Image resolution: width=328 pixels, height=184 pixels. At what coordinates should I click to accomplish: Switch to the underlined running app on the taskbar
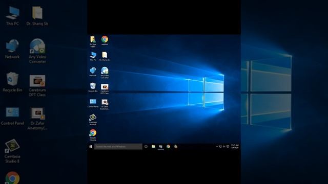[x=160, y=147]
